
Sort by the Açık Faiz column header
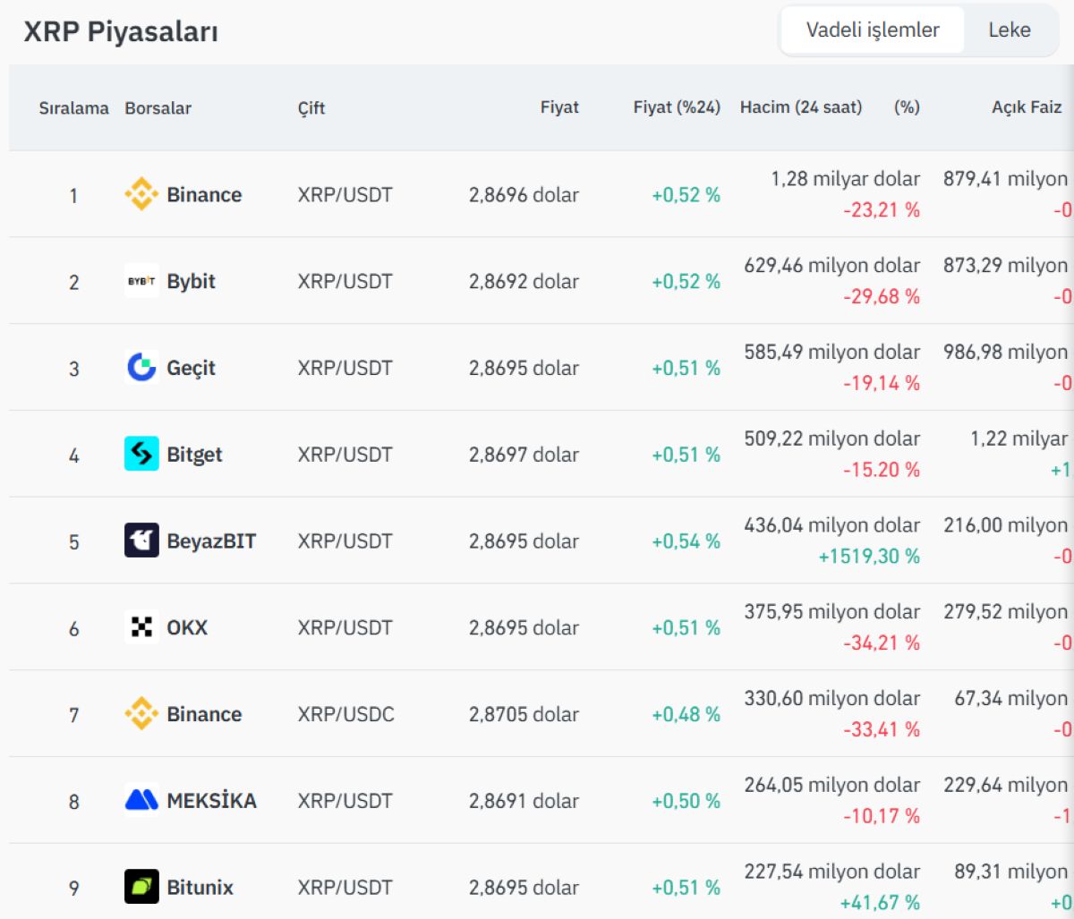(1027, 107)
